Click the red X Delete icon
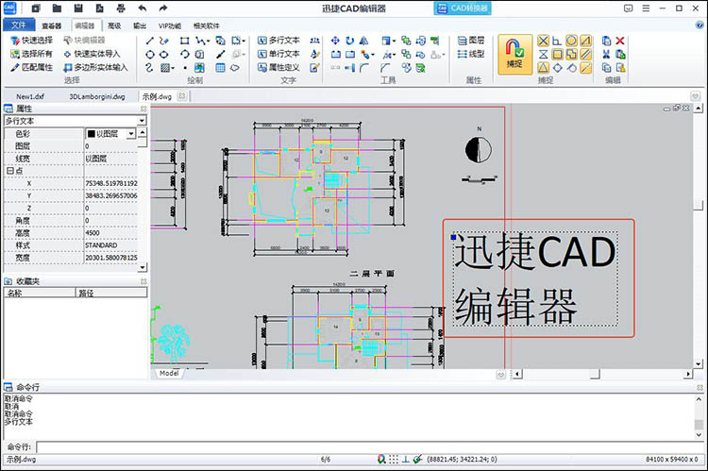This screenshot has height=471, width=708. coord(620,41)
